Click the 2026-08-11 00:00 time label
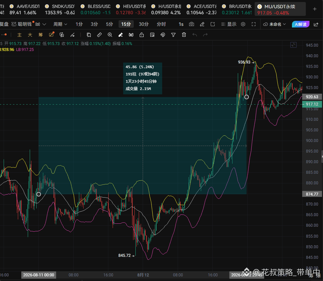The height and width of the screenshot is (281, 323). pos(39,275)
